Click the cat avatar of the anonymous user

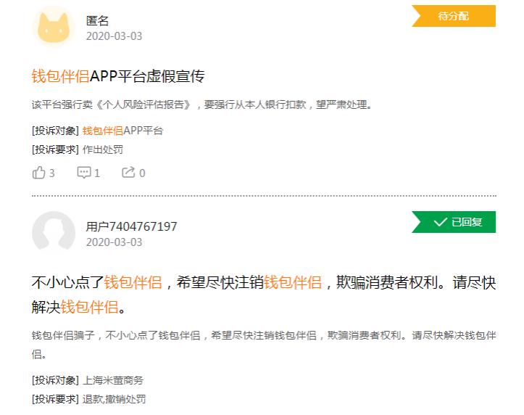point(54,27)
